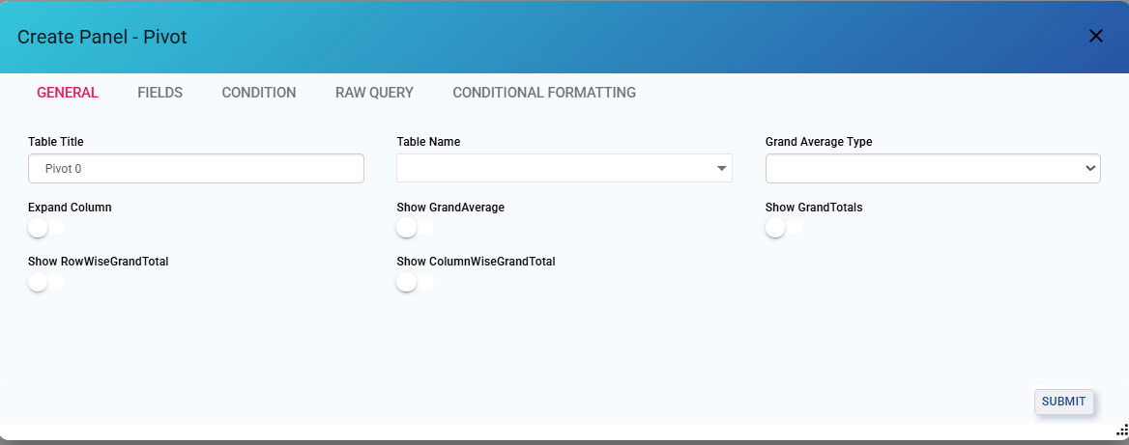Expand the Grand Average Type dropdown

(933, 169)
